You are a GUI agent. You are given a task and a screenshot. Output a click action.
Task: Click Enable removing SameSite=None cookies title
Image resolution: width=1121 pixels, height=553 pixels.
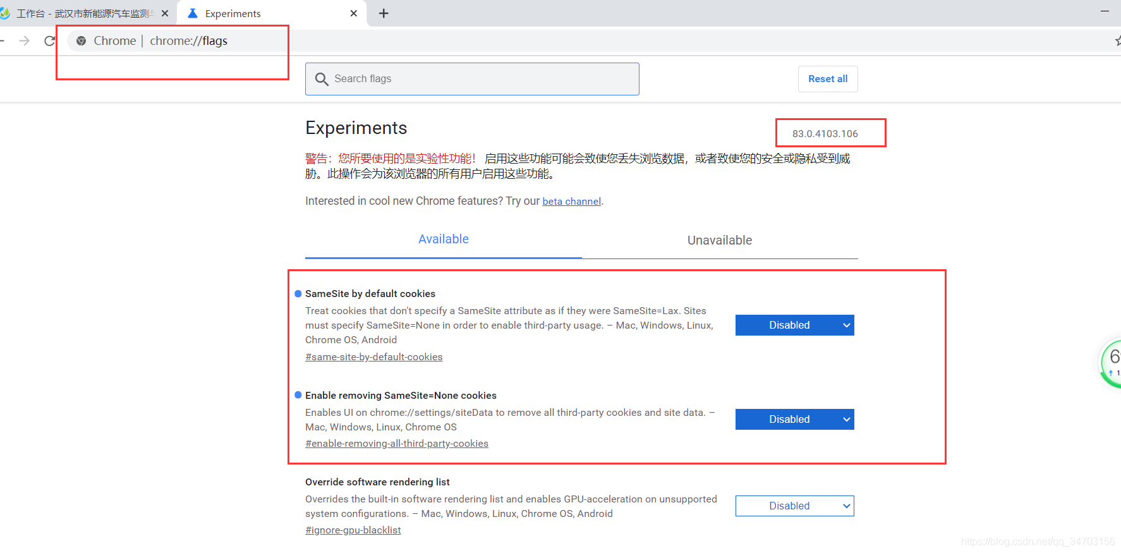tap(401, 396)
